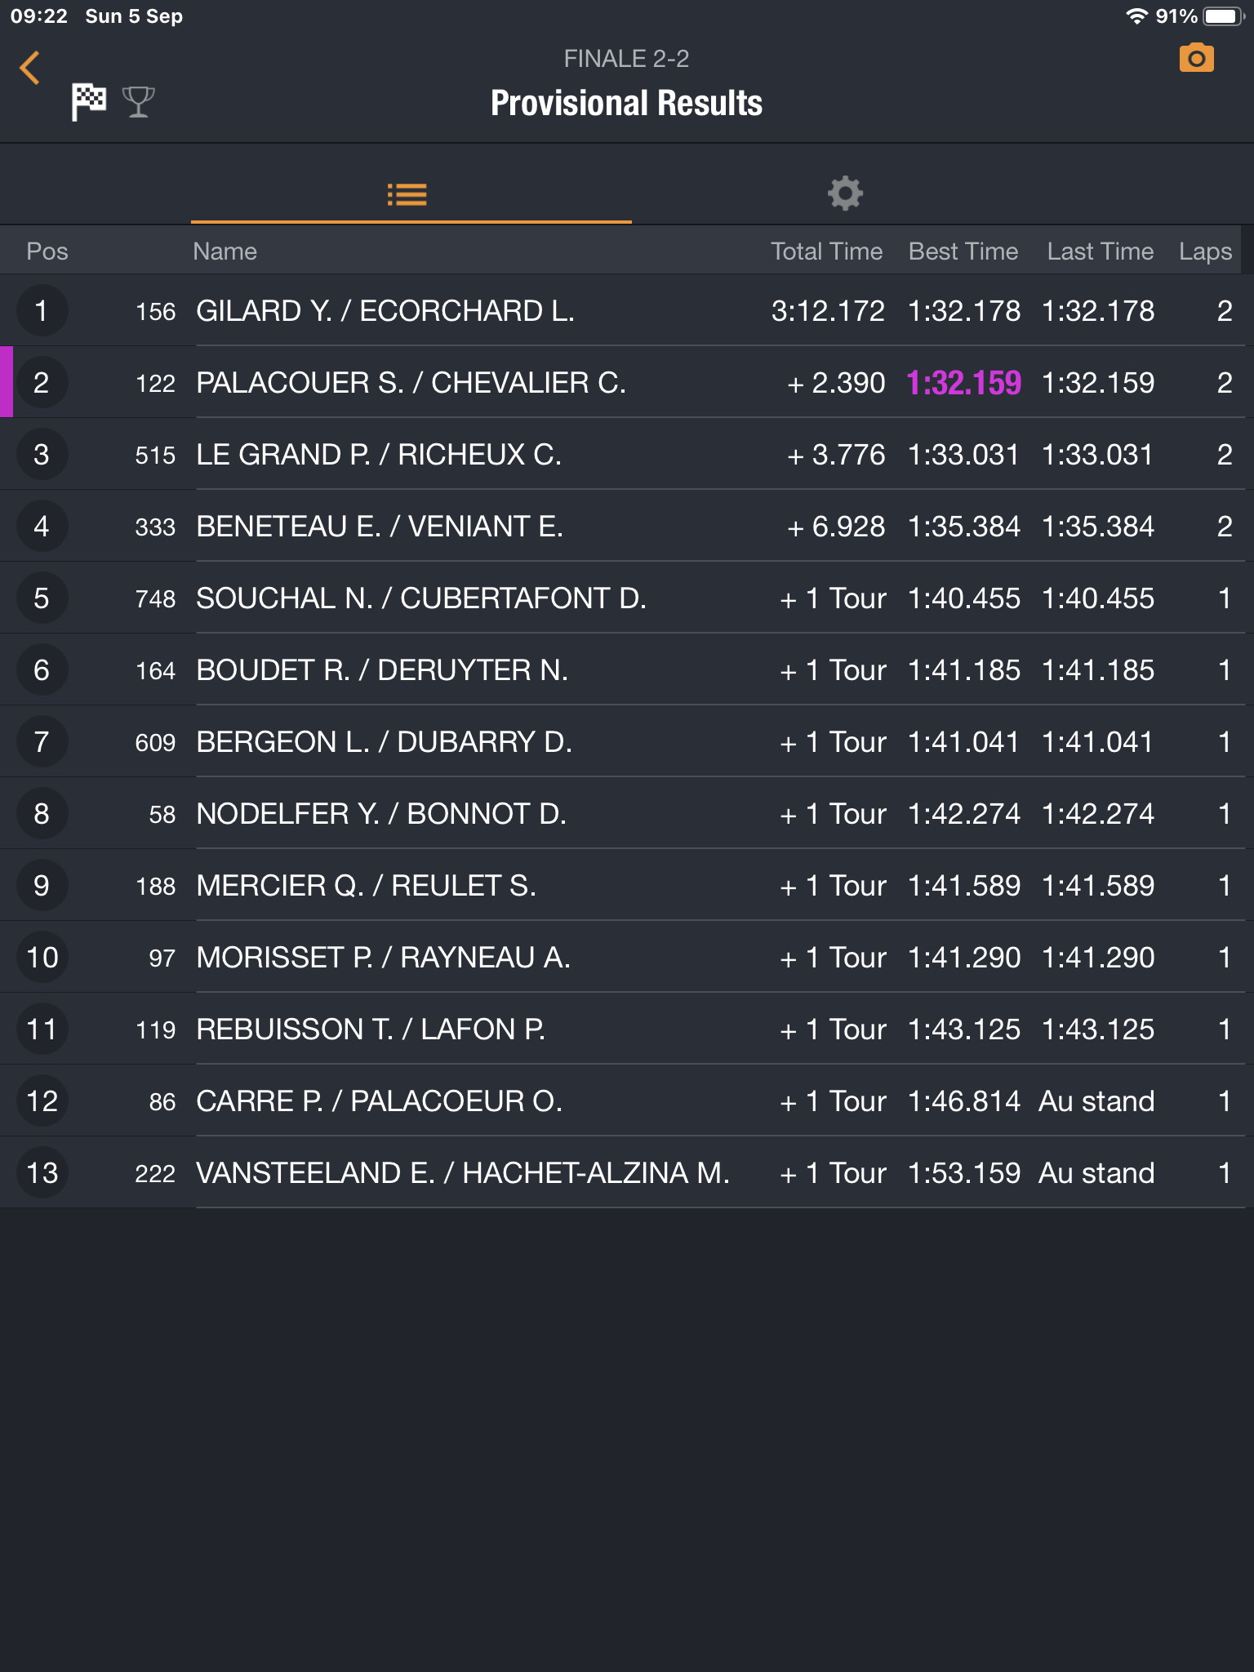Select the Total Time column header
1254x1672 pixels.
click(x=826, y=251)
